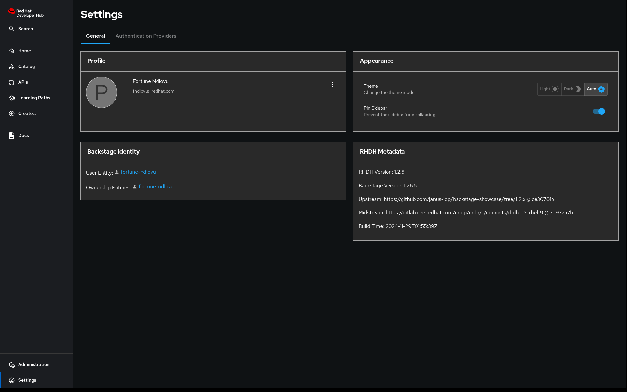Image resolution: width=627 pixels, height=392 pixels.
Task: Click the Home house icon
Action: point(12,51)
